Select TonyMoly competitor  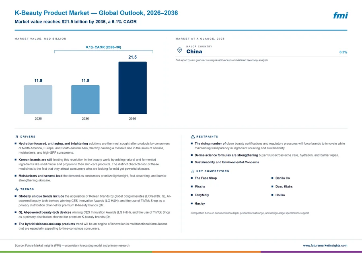tap(202, 195)
